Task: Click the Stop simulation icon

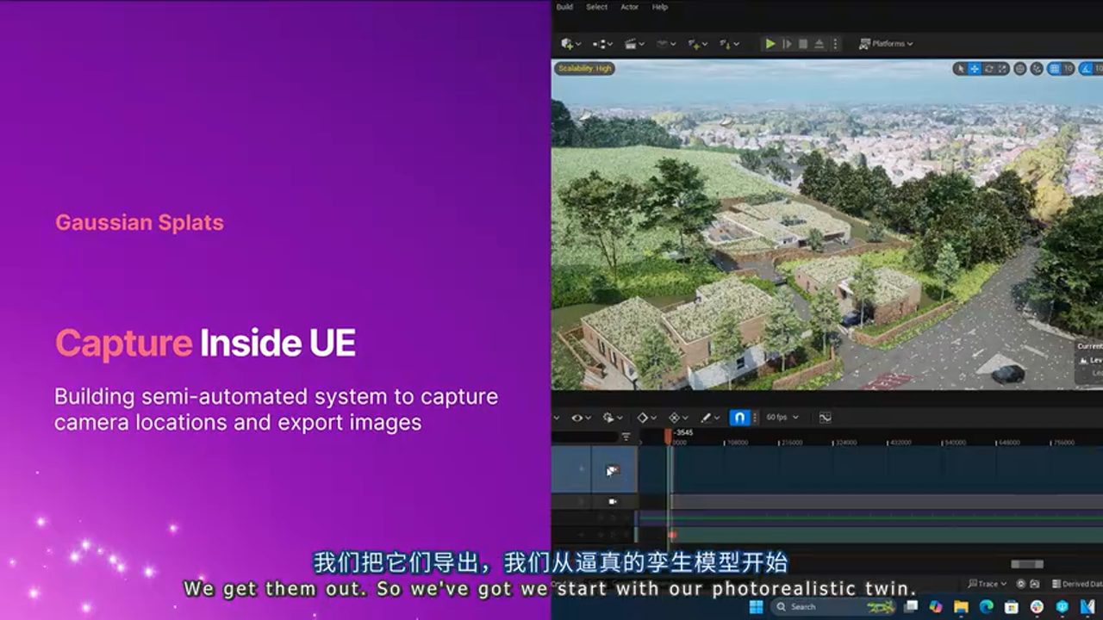Action: (x=803, y=43)
